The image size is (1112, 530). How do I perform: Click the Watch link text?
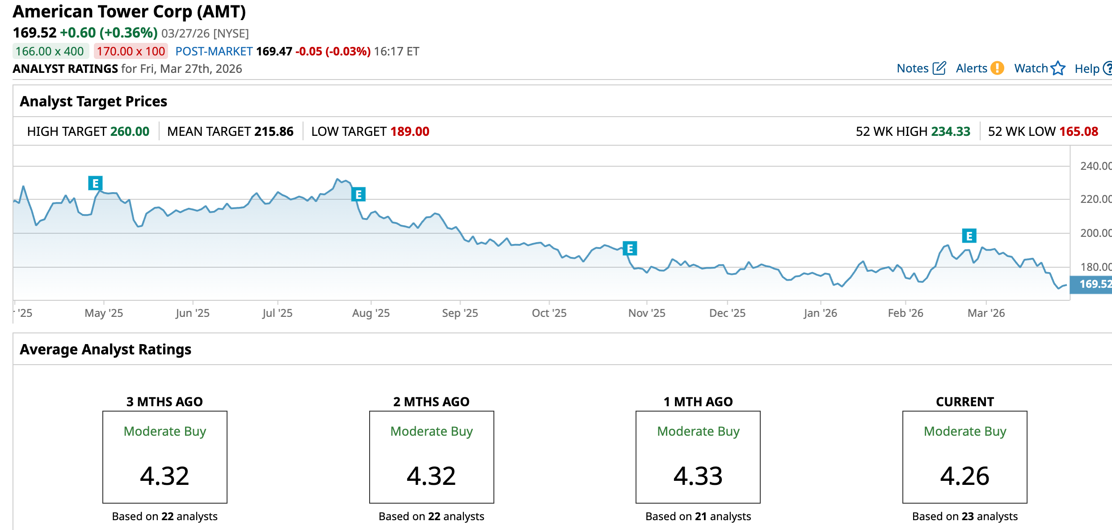tap(1031, 68)
